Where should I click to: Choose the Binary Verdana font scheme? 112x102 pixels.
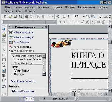pos(27,70)
